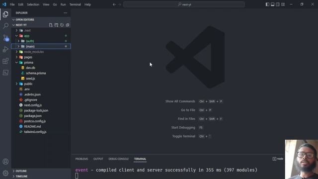Collapse the NEXT-YT project section
318x179 pixels.
[x=21, y=25]
